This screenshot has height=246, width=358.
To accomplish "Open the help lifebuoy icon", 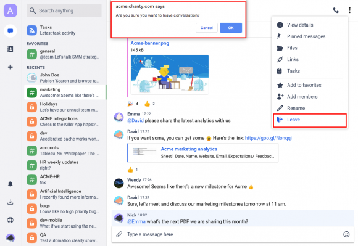I will [x=10, y=220].
